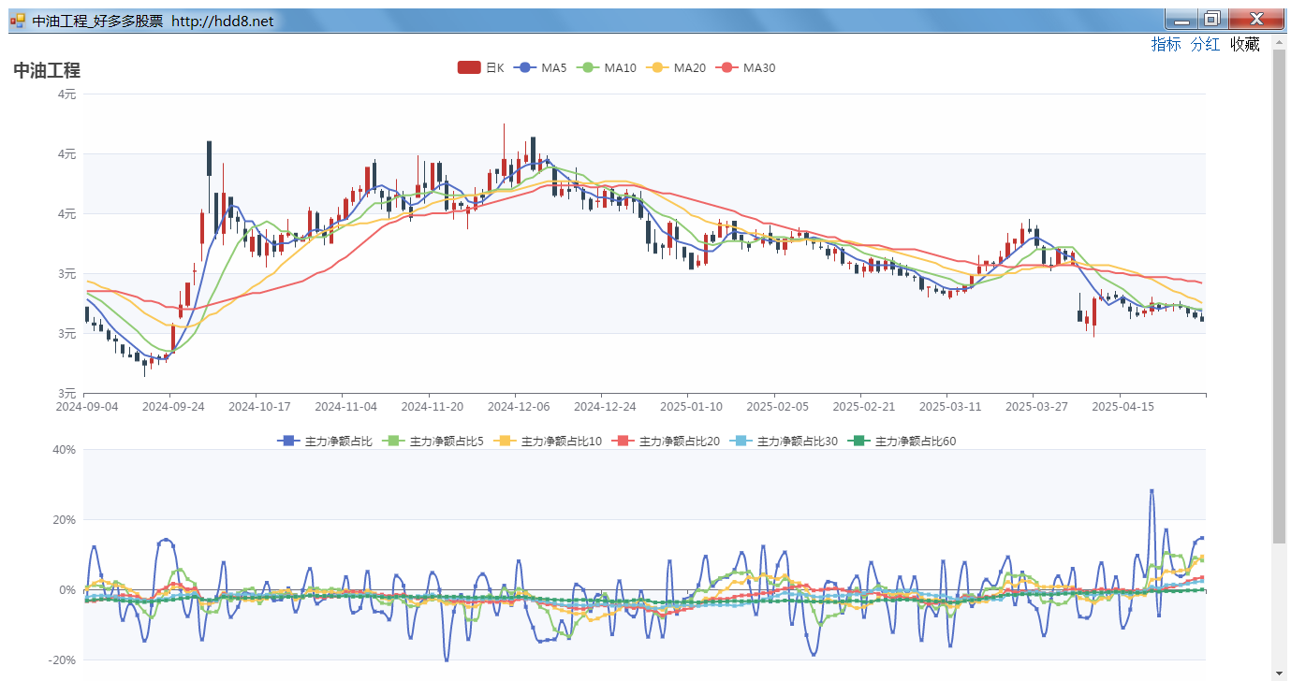Maximize the 中油工程 window
The height and width of the screenshot is (681, 1291).
pos(1211,19)
